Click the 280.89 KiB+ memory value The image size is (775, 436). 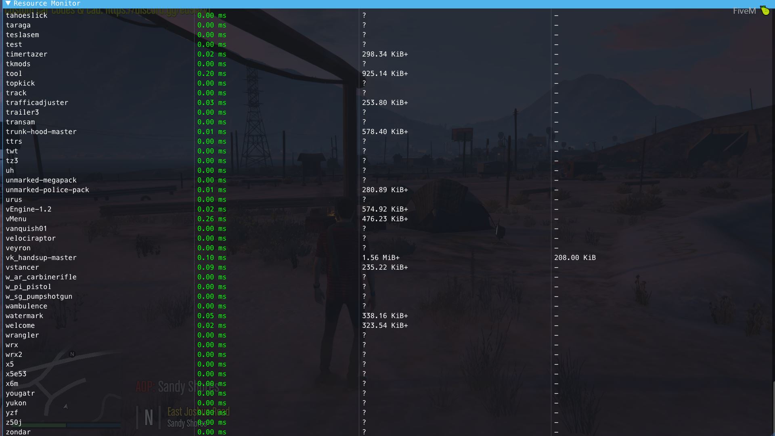pos(385,190)
